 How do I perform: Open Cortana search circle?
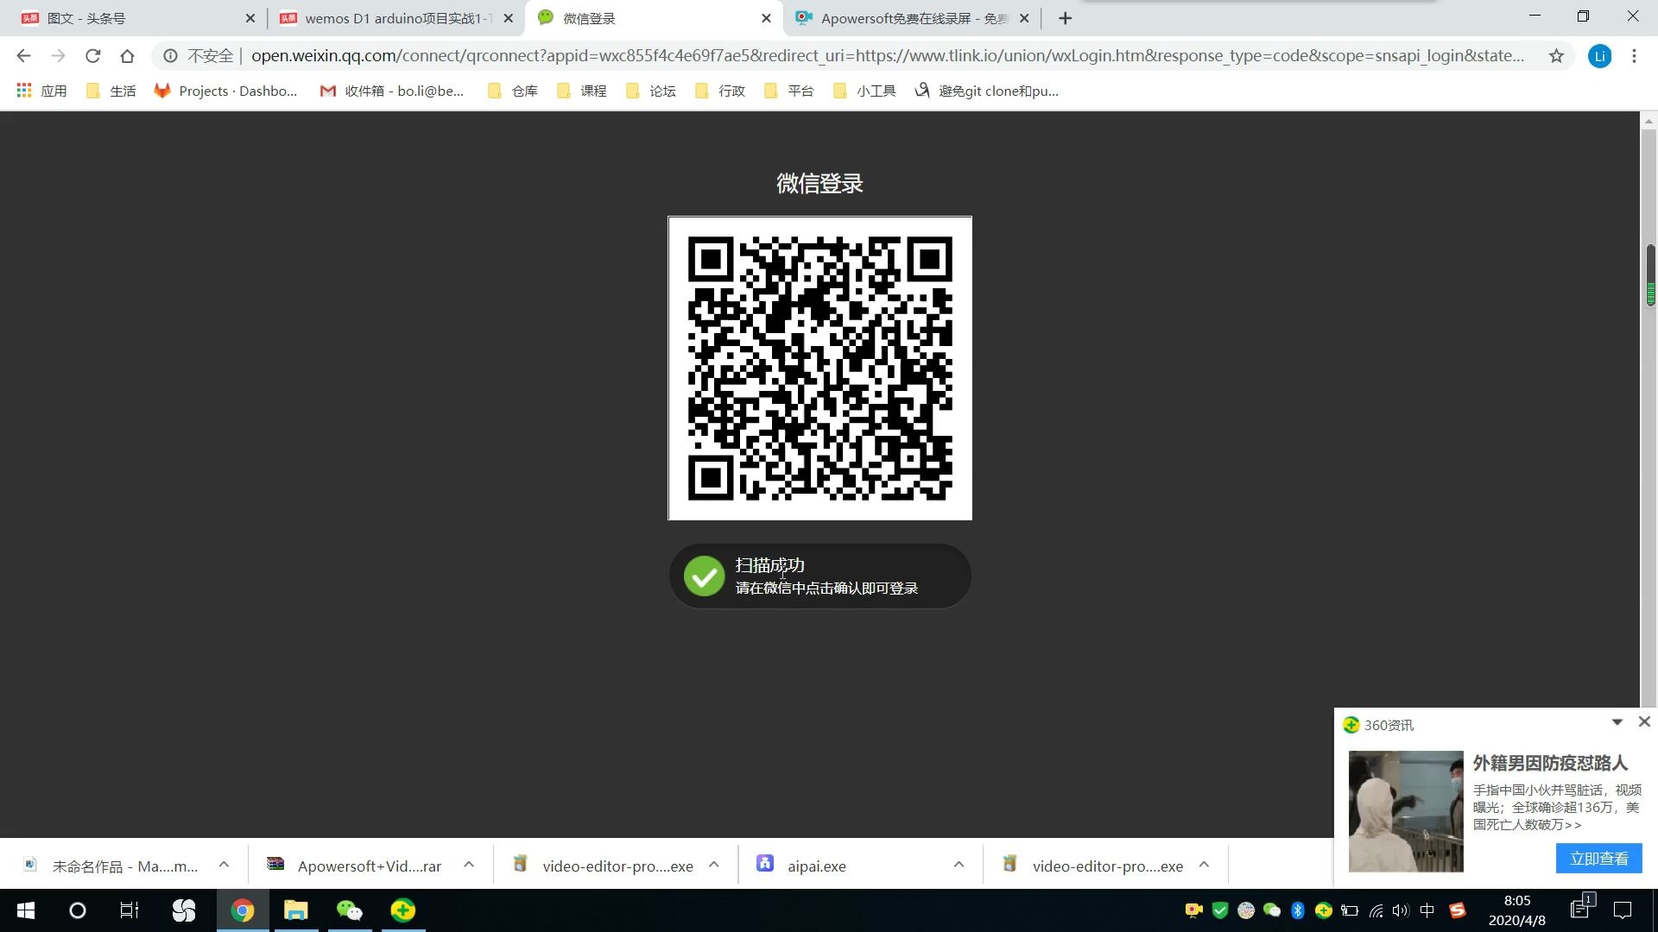(78, 910)
